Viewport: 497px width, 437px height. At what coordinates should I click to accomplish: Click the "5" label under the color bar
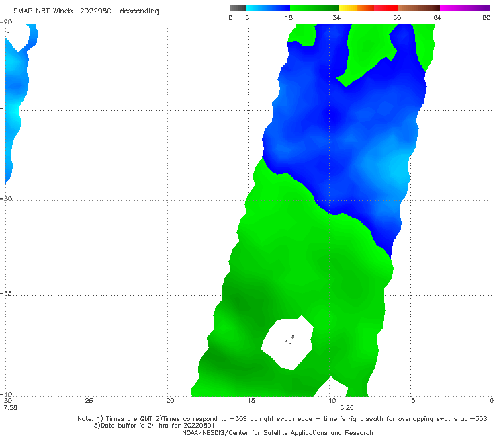(247, 18)
